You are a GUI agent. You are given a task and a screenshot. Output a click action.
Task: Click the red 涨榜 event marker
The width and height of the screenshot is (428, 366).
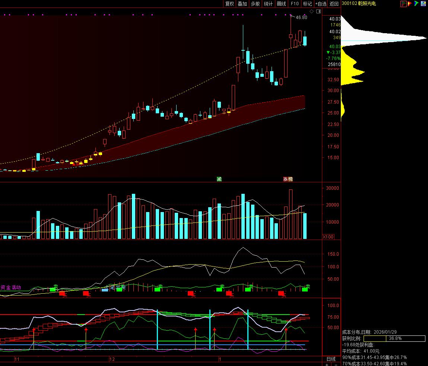coord(288,179)
